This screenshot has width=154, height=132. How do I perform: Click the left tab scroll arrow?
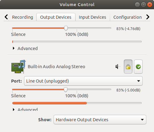(6, 17)
